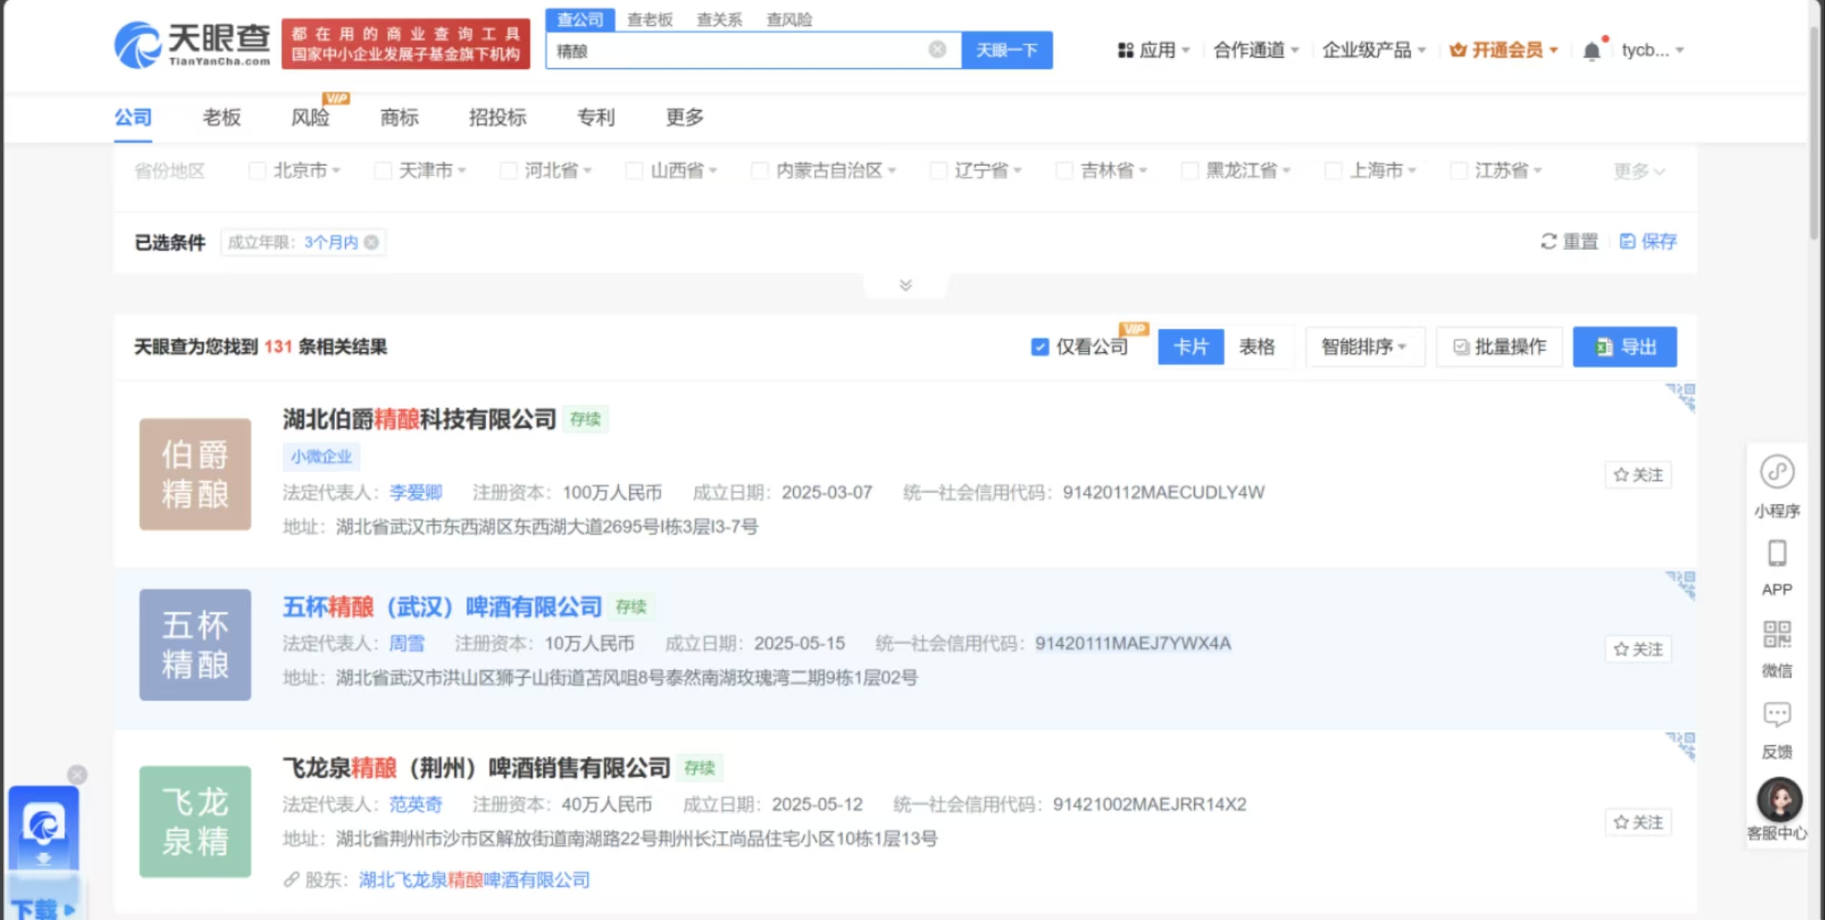Switch to the 商标 tab
This screenshot has height=920, width=1825.
pyautogui.click(x=399, y=117)
